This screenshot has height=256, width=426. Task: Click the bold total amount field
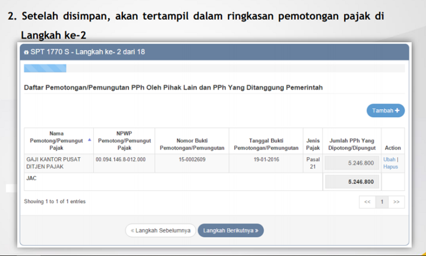pyautogui.click(x=352, y=182)
